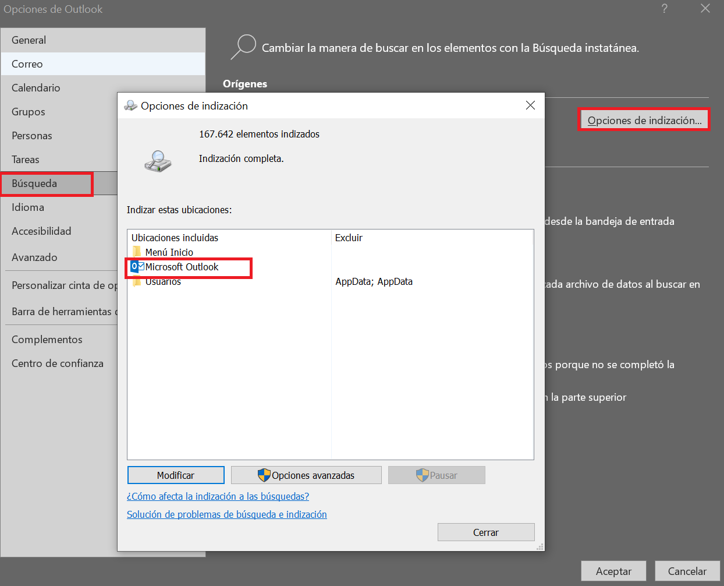724x586 pixels.
Task: Click the search magnifying glass icon
Action: click(x=243, y=47)
